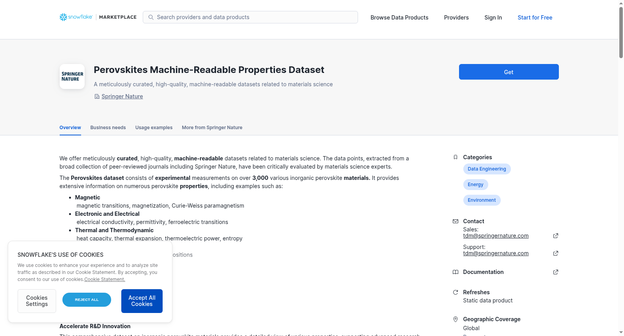The height and width of the screenshot is (336, 624).
Task: Click the dataset subtitle about machine-readable datasets
Action: 213,84
